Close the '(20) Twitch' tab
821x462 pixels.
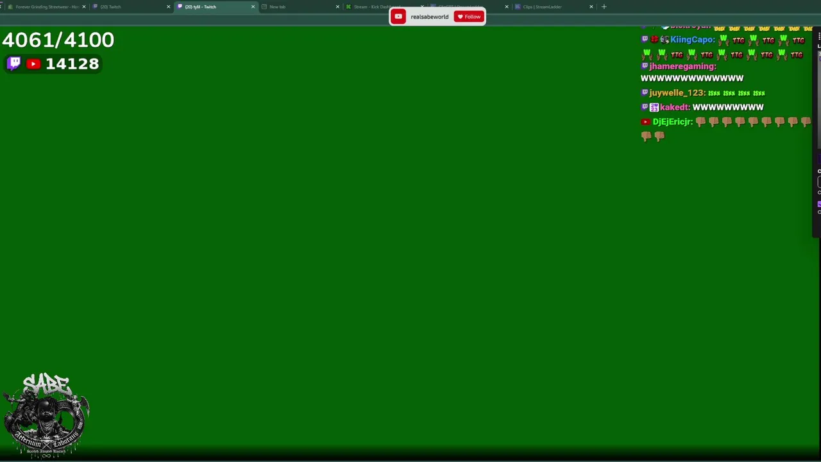pos(168,6)
